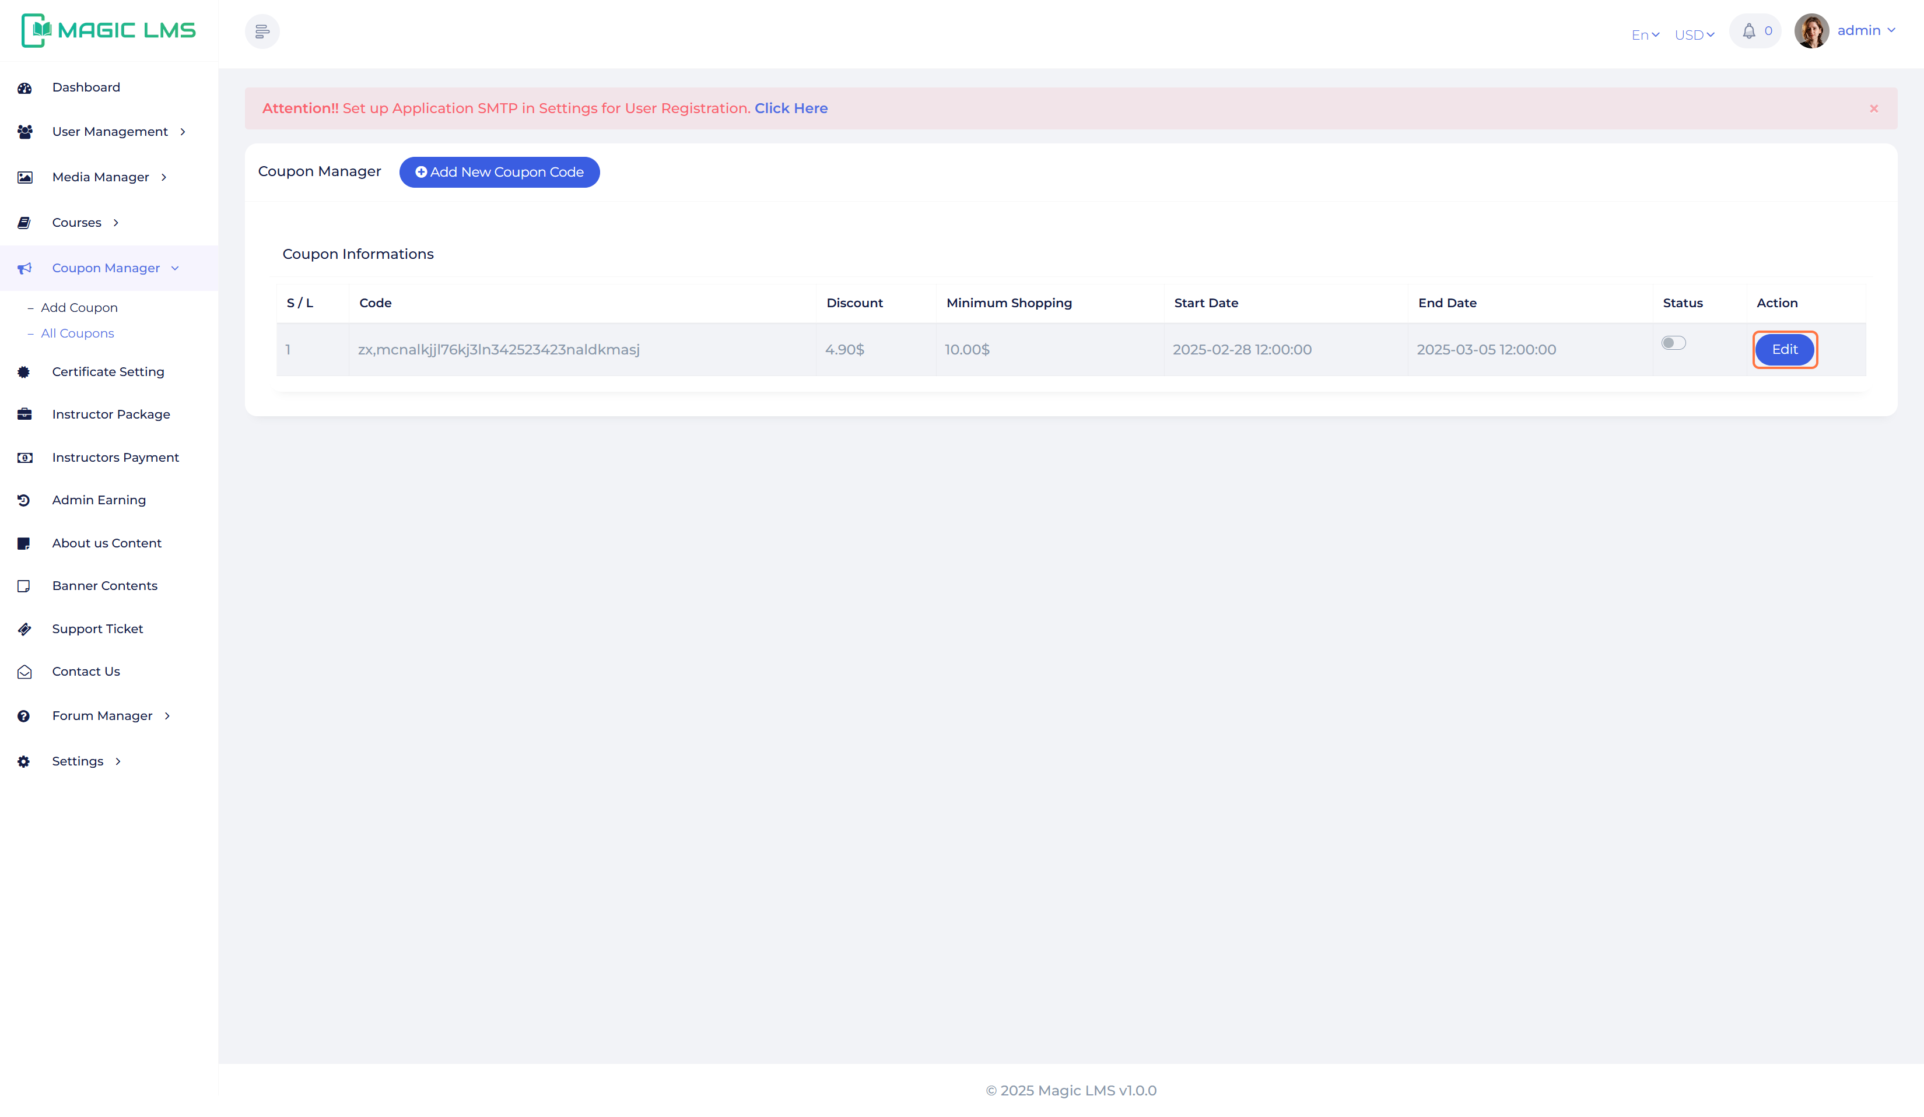Click the Discount column header

click(x=854, y=303)
